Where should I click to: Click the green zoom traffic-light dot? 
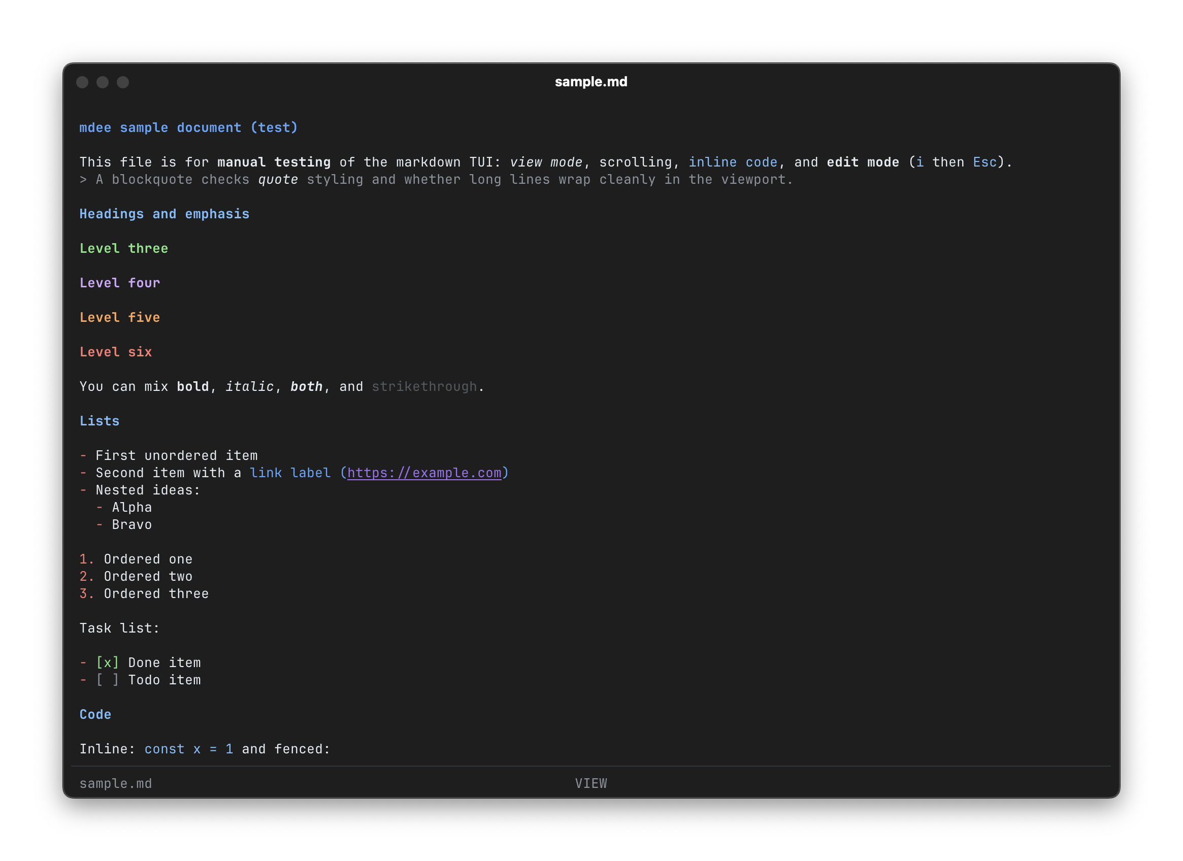click(x=123, y=82)
